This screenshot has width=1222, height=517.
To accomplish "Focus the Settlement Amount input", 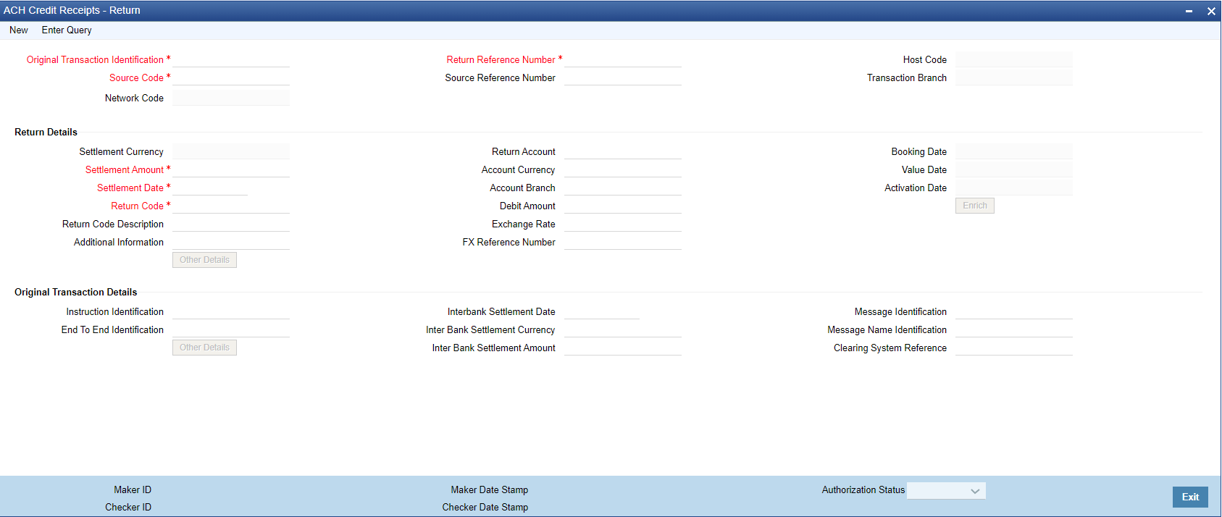I will click(231, 169).
